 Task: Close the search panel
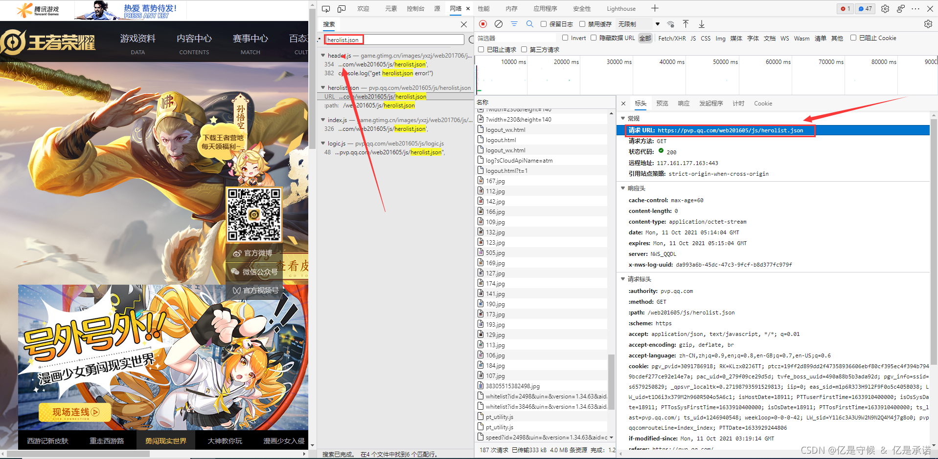click(x=464, y=24)
